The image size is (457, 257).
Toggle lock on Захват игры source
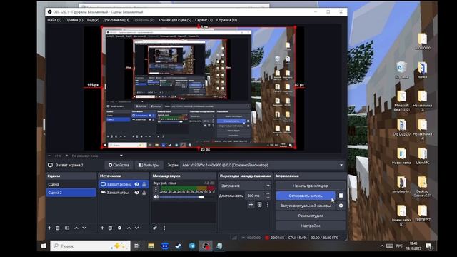144,193
